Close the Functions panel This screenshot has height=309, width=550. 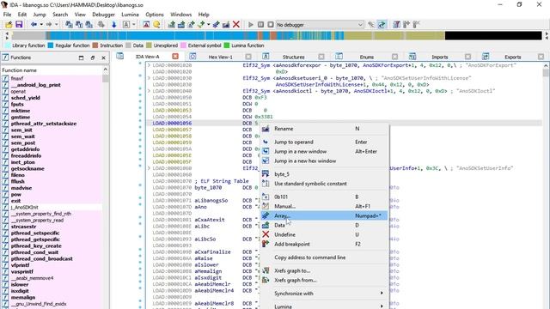103,58
